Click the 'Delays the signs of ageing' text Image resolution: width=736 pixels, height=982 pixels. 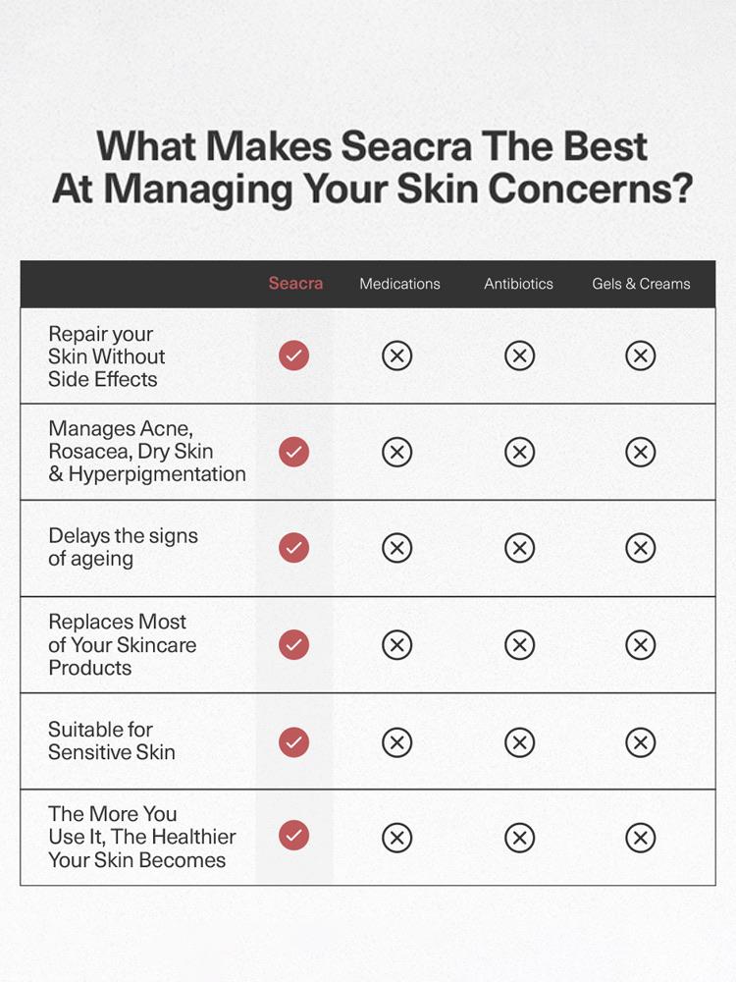click(x=123, y=547)
